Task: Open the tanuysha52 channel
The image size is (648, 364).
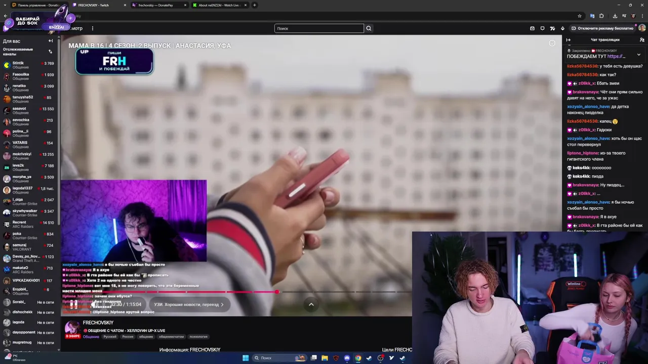Action: click(30, 99)
